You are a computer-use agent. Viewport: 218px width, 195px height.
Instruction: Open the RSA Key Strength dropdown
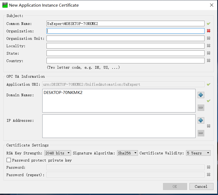58,153
